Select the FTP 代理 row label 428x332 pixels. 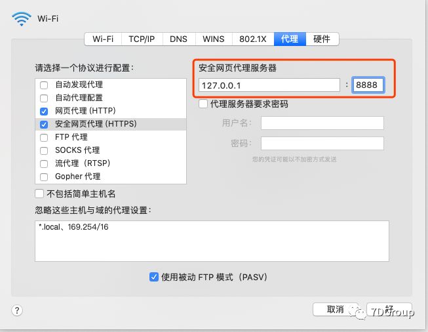(x=71, y=137)
